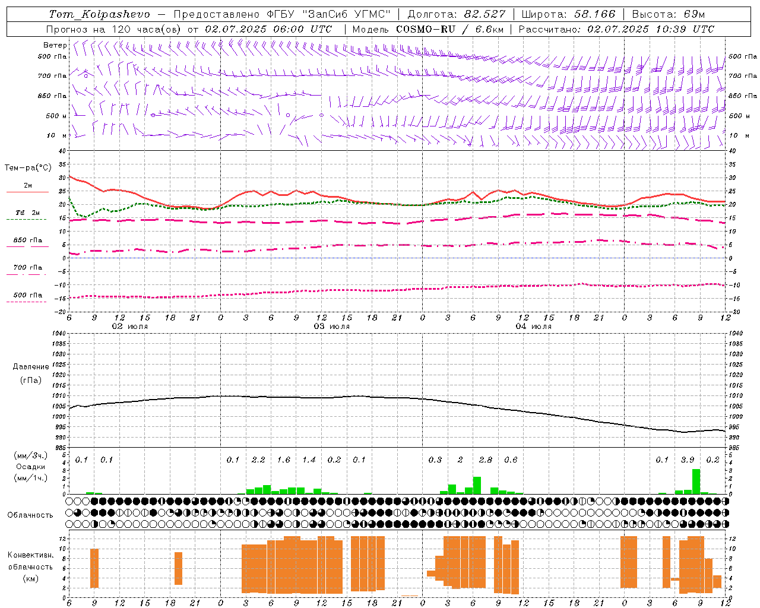Click the '2м' temperature legend entry
Image resolution: width=760 pixels, height=608 pixels.
[28, 186]
